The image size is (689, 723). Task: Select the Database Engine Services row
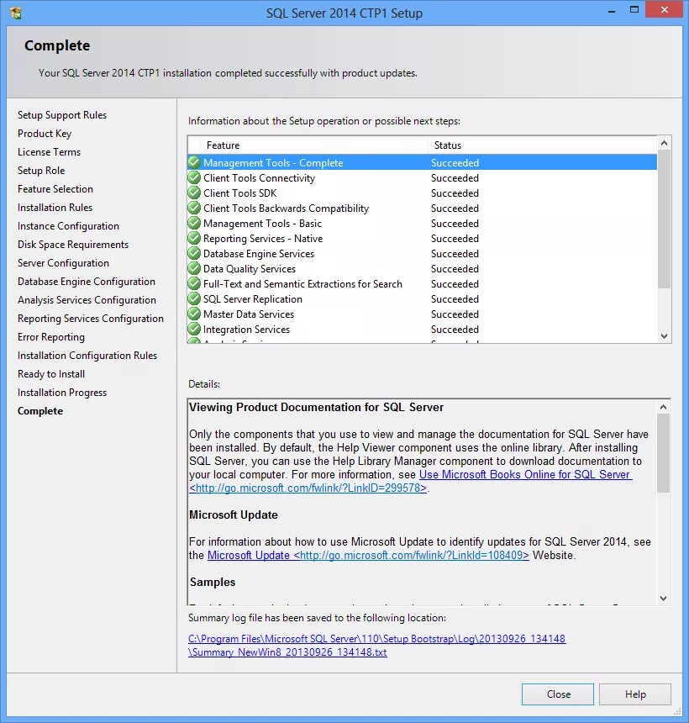point(422,253)
